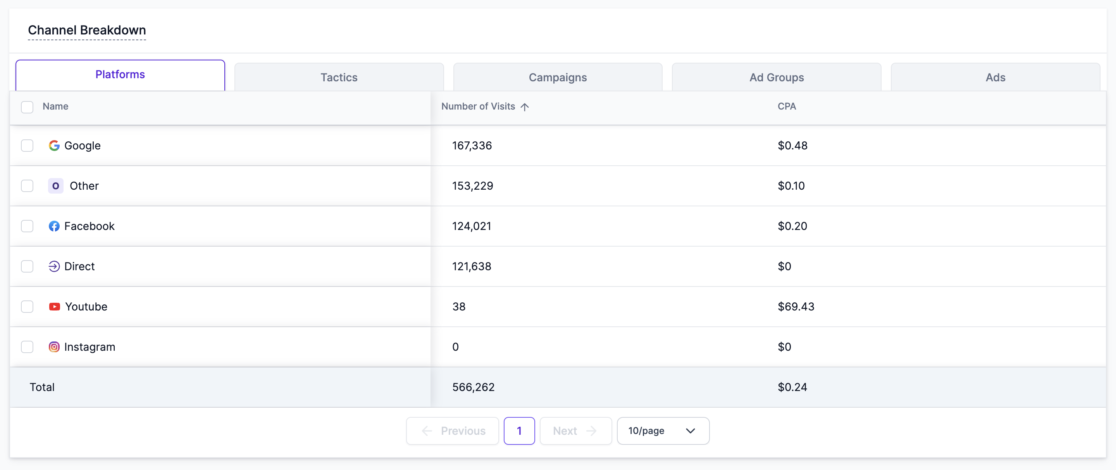This screenshot has width=1116, height=470.
Task: Click the sort arrow beside Number of Visits
Action: (x=525, y=107)
